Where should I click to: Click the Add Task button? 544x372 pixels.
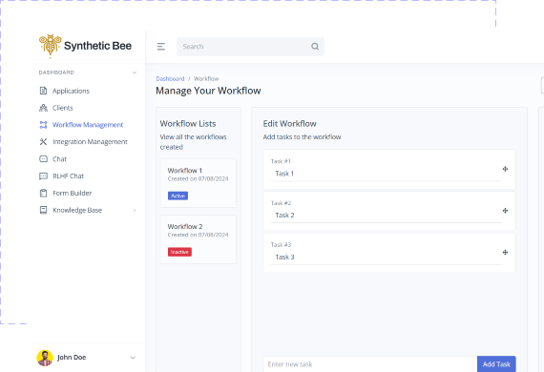pyautogui.click(x=496, y=364)
